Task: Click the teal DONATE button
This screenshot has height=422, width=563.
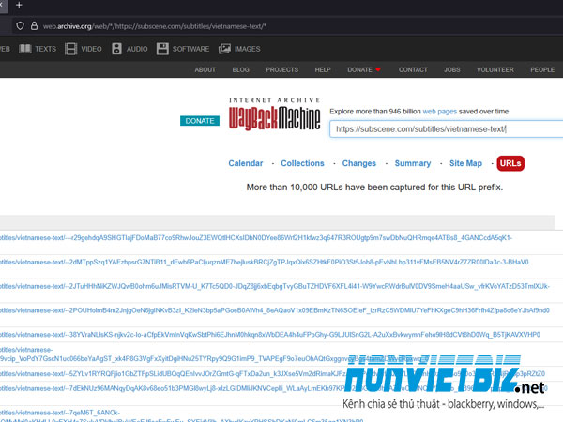Action: pyautogui.click(x=200, y=121)
